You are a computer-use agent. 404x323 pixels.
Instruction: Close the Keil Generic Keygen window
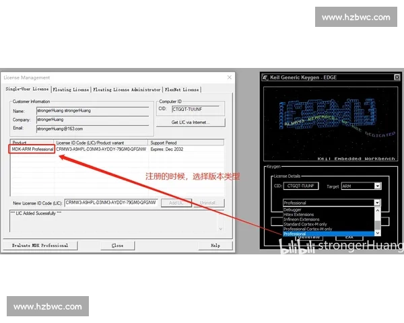pos(397,77)
